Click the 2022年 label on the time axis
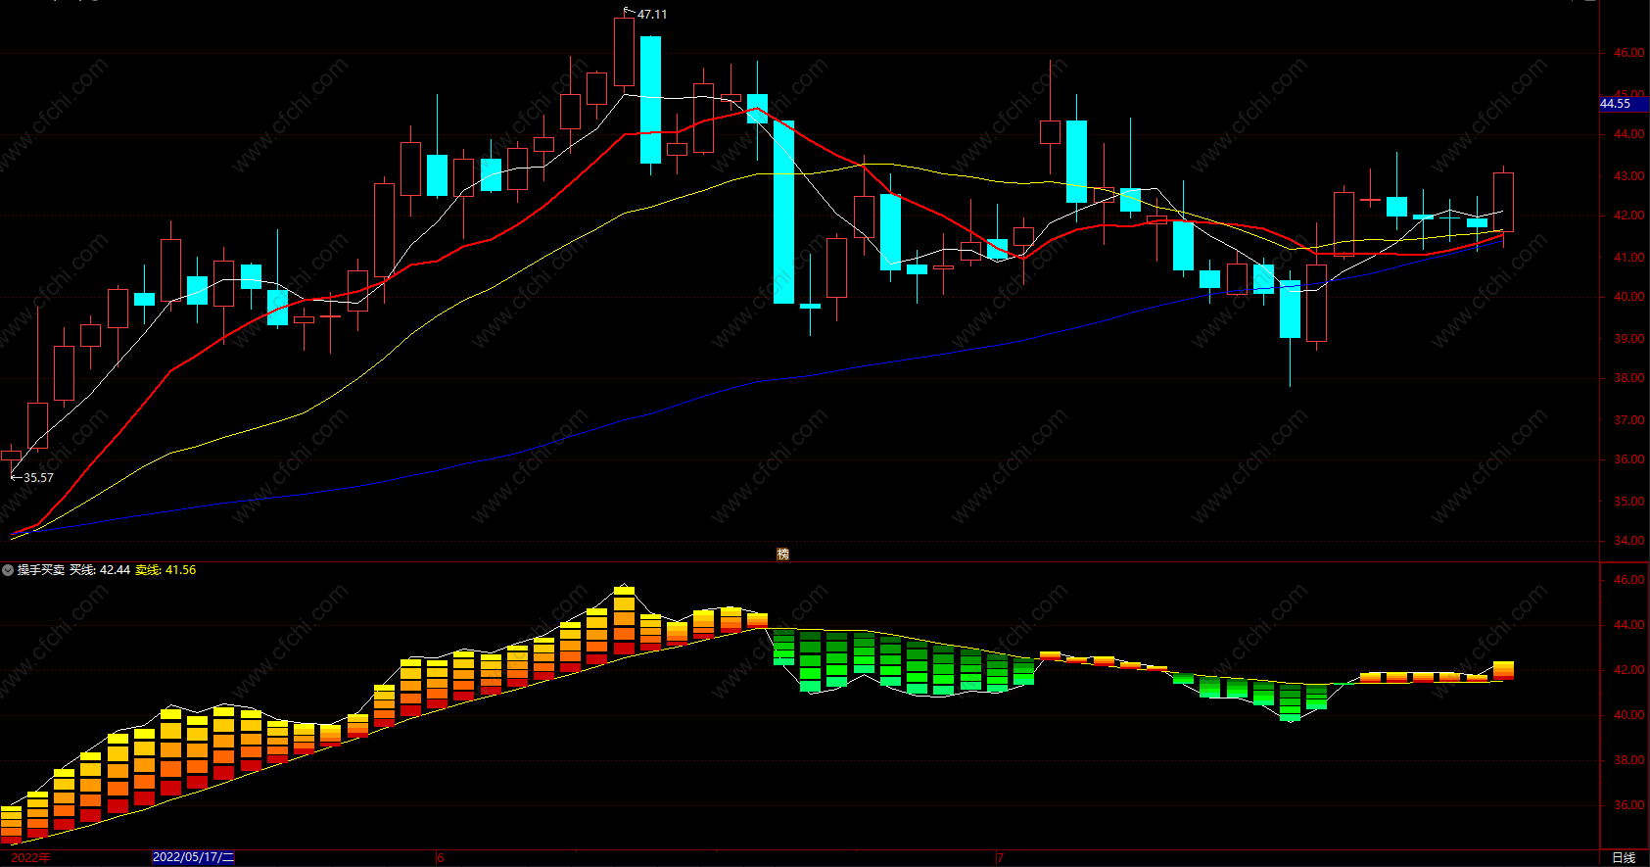 point(30,858)
